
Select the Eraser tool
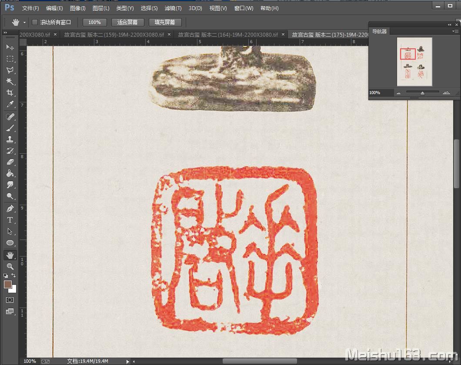[10, 162]
